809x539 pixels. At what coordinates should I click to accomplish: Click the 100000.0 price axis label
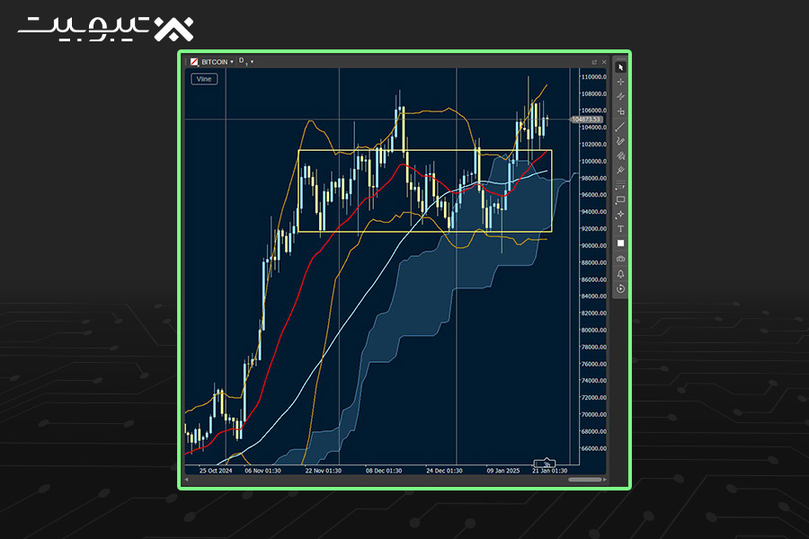[594, 161]
